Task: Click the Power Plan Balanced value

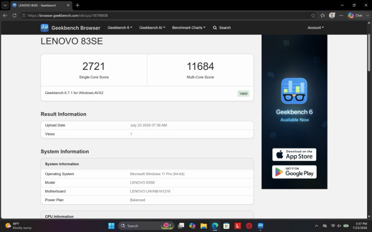Action: point(138,200)
